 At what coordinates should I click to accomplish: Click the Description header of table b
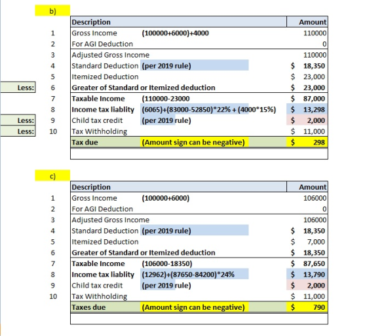click(x=91, y=22)
